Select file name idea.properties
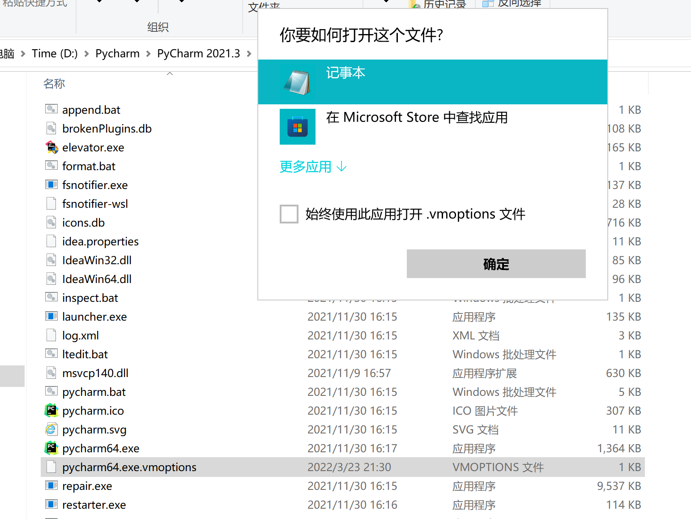The width and height of the screenshot is (691, 519). coord(100,241)
